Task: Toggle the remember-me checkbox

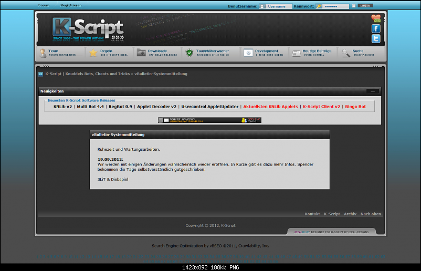Action: 354,6
